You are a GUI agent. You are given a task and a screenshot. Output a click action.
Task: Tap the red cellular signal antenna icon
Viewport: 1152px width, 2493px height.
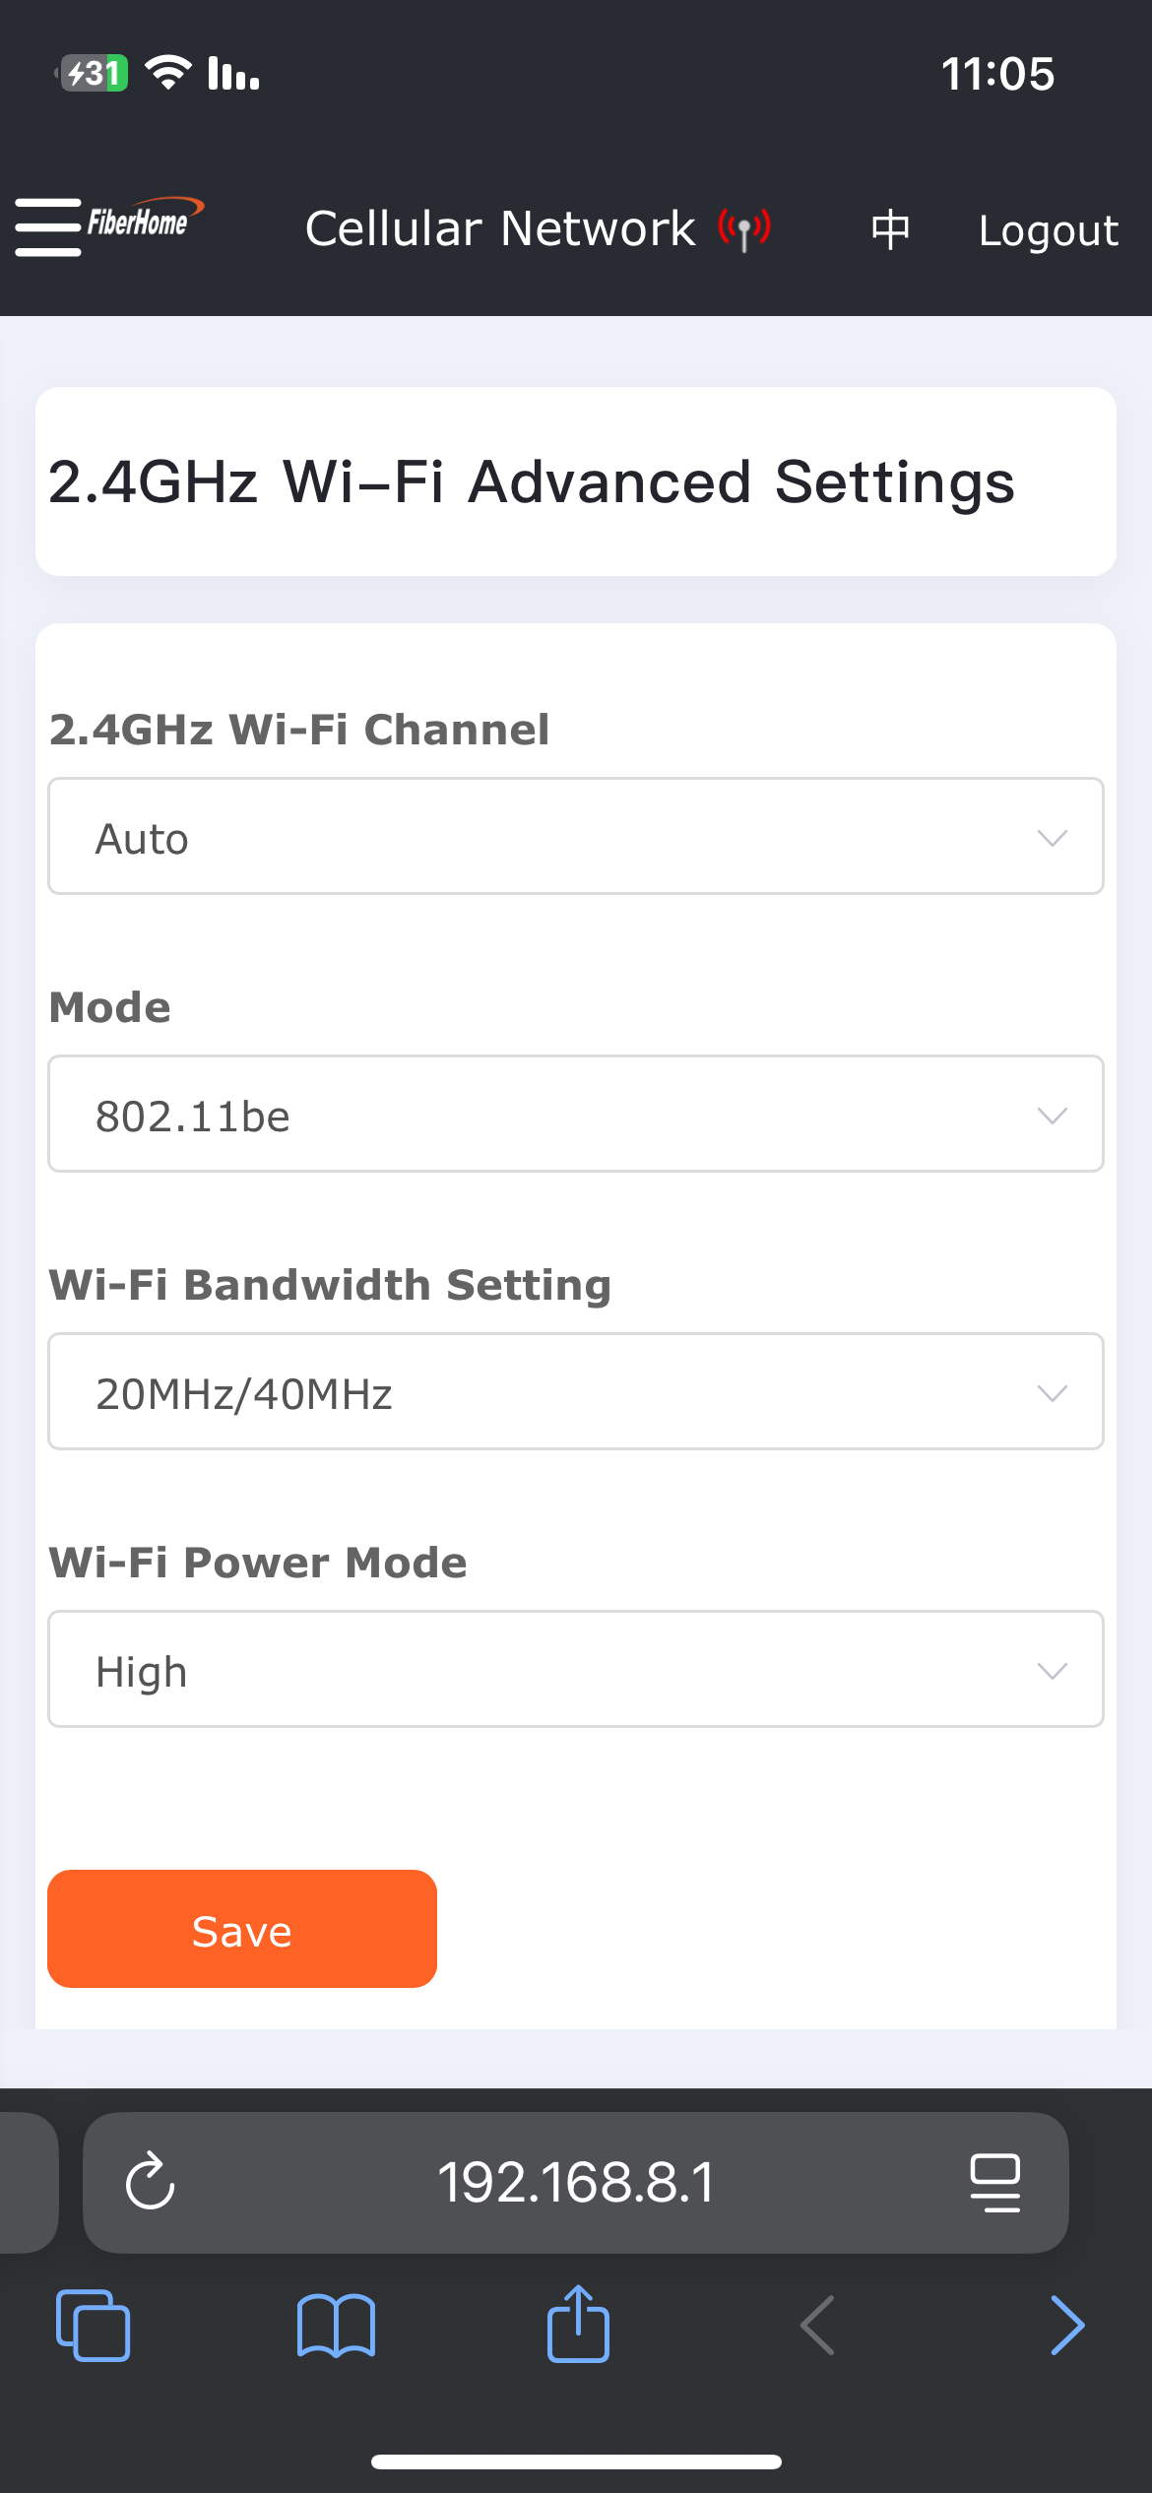[x=744, y=230]
